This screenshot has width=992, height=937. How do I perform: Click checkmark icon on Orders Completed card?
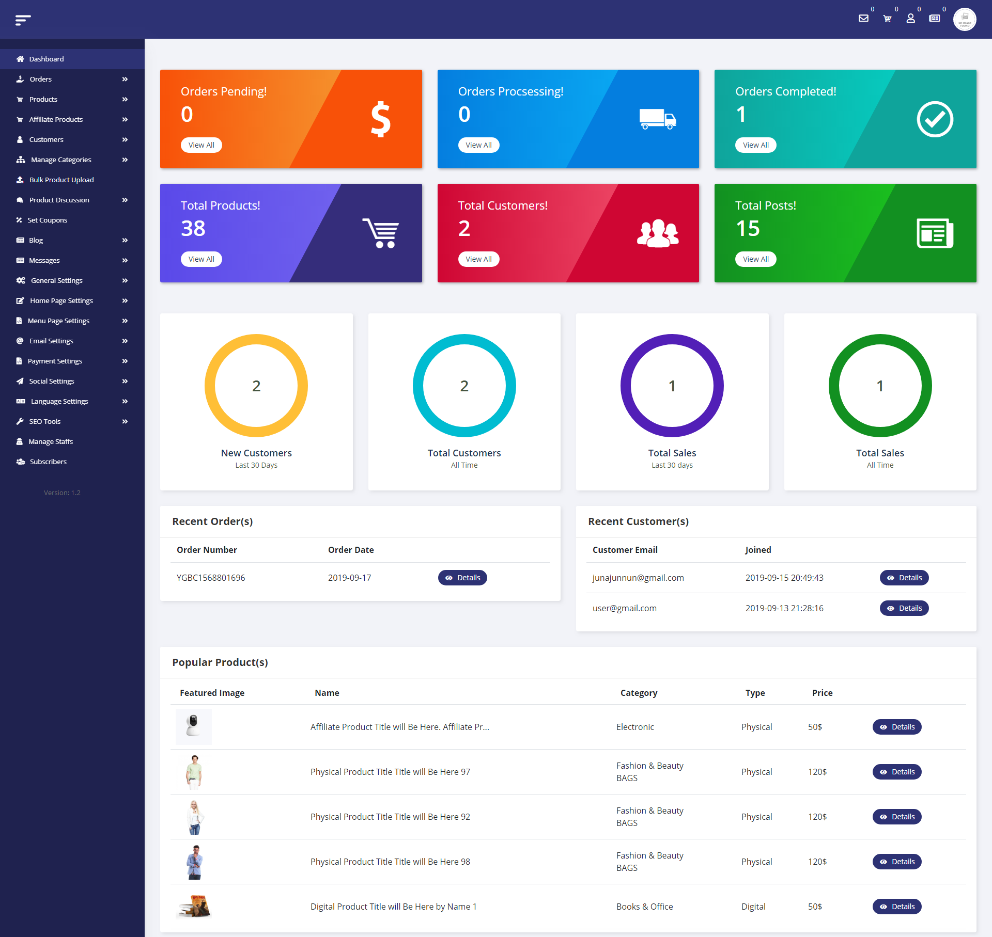click(935, 119)
